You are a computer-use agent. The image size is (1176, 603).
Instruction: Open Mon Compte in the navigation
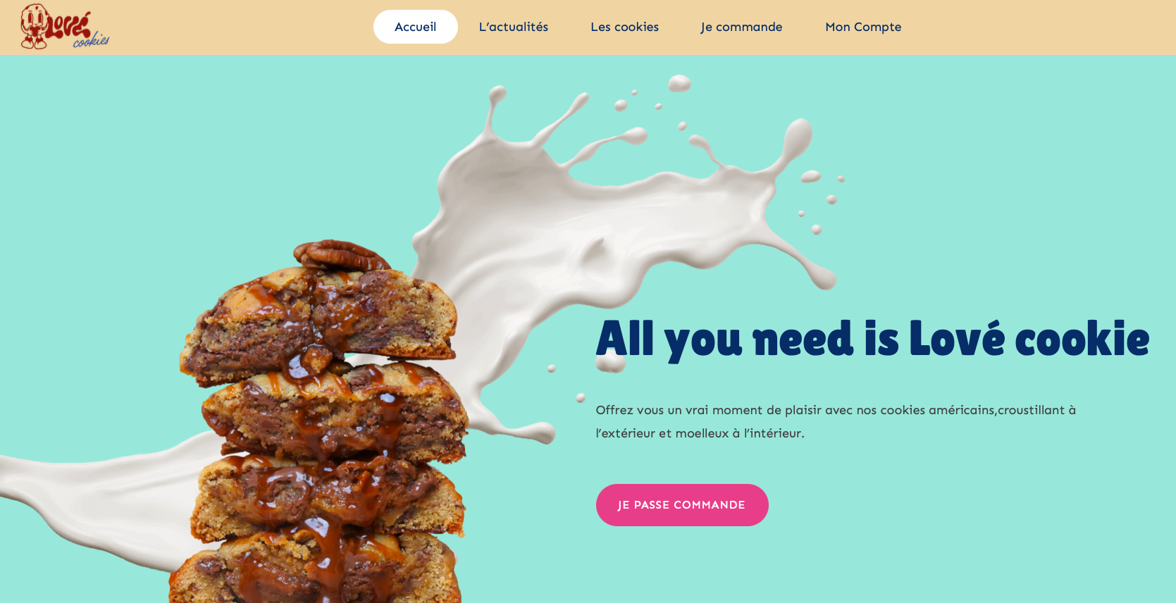click(x=863, y=27)
